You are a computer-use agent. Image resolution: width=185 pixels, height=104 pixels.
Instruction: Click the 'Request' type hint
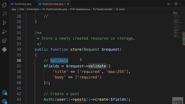click(91, 49)
